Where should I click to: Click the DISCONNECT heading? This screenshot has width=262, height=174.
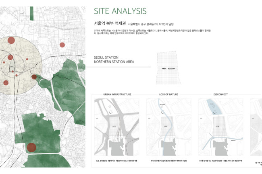point(220,94)
